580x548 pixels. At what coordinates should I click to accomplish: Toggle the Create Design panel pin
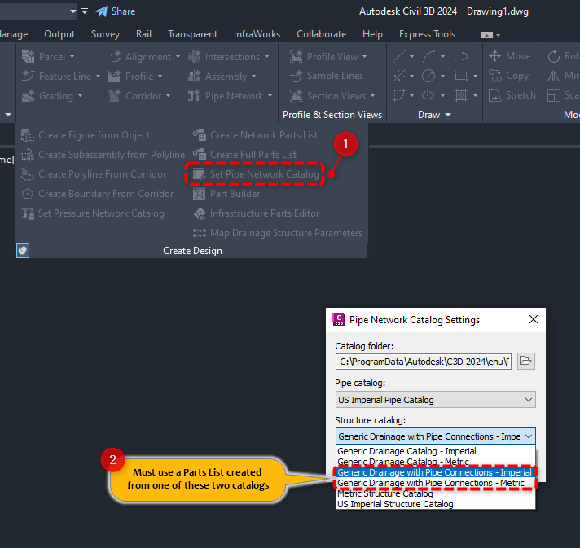pos(23,251)
